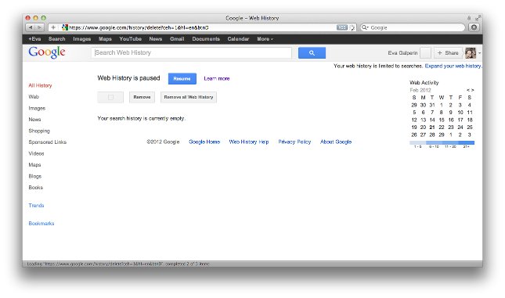
Task: Open the user profile picture
Action: pyautogui.click(x=471, y=52)
